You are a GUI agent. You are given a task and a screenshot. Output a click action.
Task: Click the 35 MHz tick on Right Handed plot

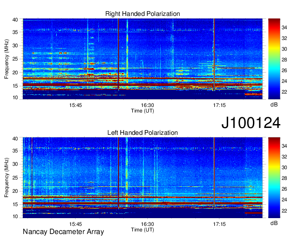coord(15,32)
